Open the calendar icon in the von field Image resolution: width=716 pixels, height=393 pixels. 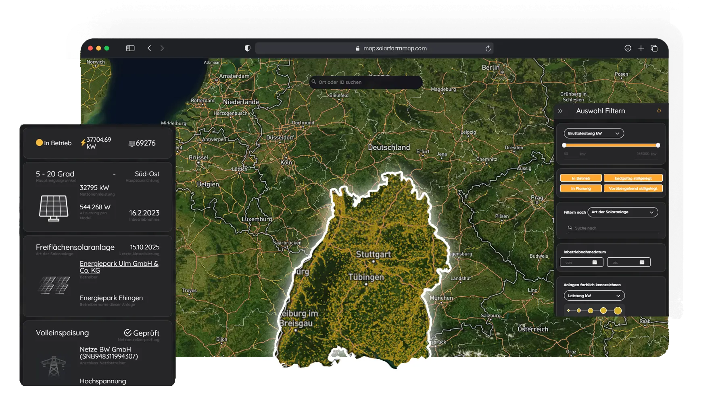[x=594, y=262]
